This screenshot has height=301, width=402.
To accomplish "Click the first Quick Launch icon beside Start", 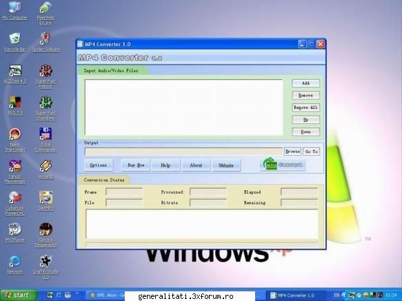I will (x=50, y=295).
